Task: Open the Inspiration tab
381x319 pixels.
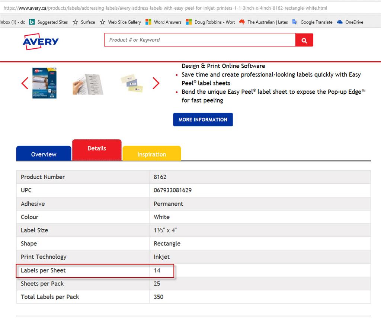Action: tap(152, 153)
